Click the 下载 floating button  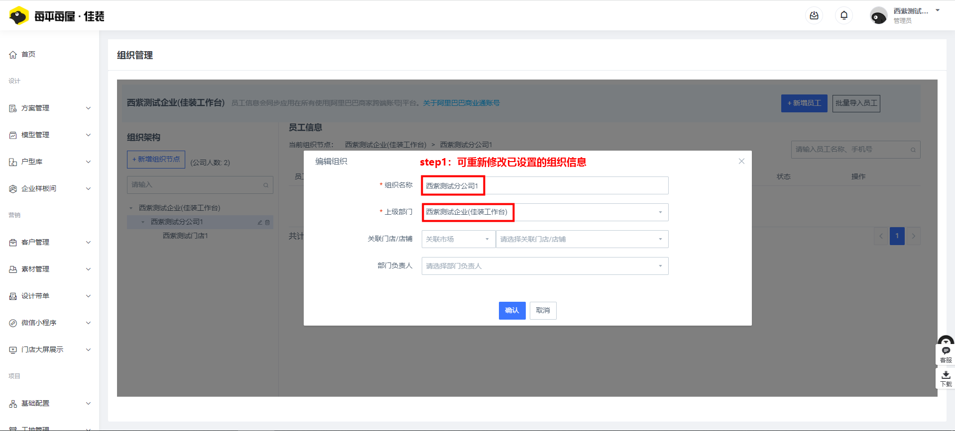pos(946,379)
